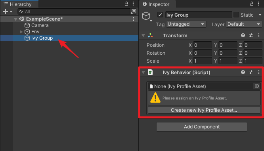The height and width of the screenshot is (151, 264).
Task: Click the plus create object button
Action: tap(6, 11)
